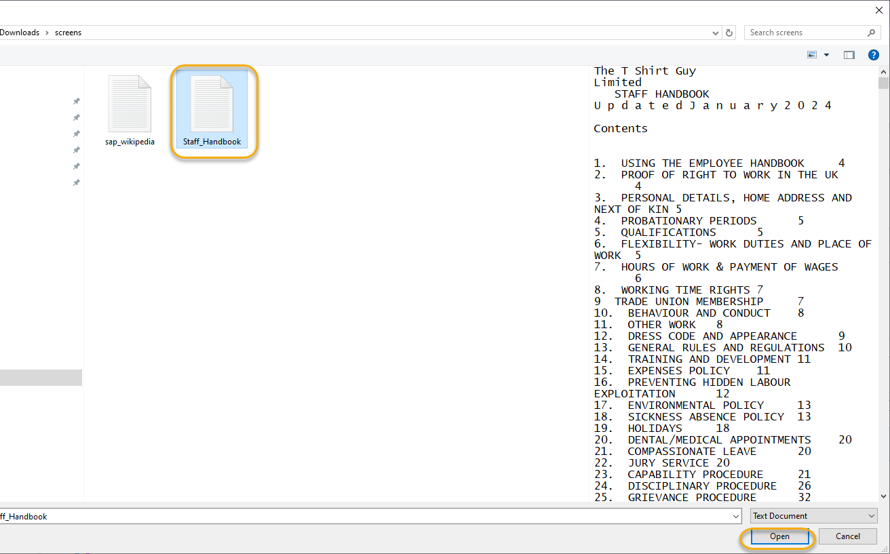Click 'QUALIFICATIONS' line in preview

click(x=679, y=233)
